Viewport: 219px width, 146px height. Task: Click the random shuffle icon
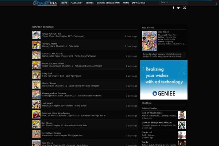(x=184, y=8)
